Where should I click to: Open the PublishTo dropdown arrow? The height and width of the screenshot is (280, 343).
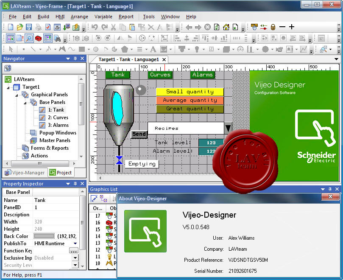[x=75, y=244]
